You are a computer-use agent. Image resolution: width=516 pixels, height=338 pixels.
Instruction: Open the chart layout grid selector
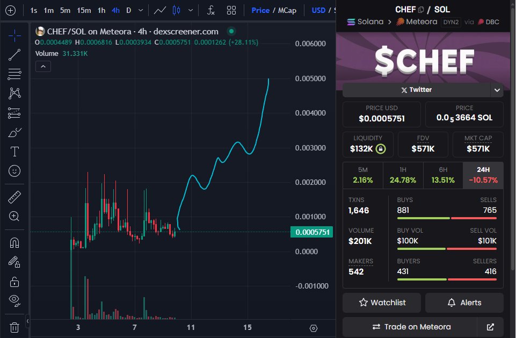231,11
